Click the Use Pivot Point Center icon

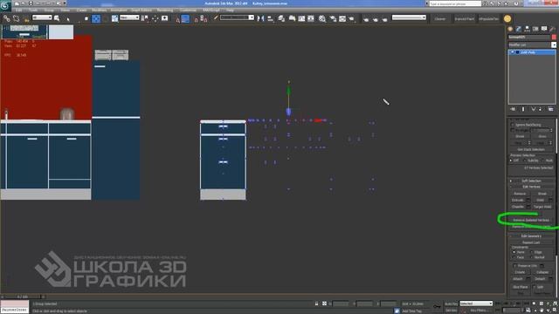(x=145, y=18)
